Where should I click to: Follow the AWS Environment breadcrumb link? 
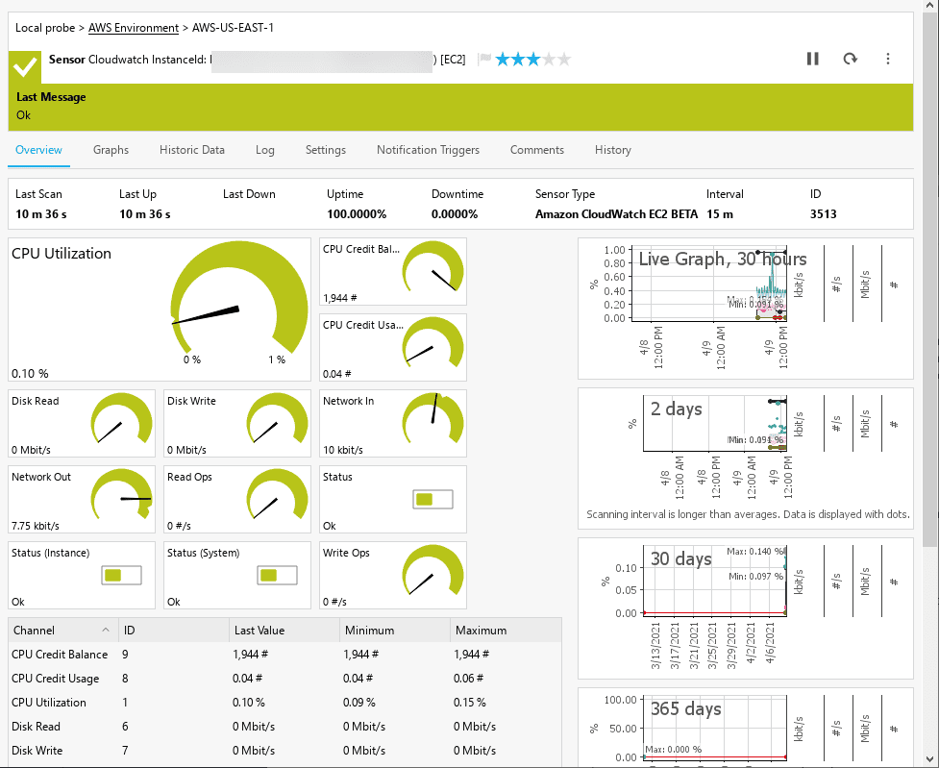point(134,28)
